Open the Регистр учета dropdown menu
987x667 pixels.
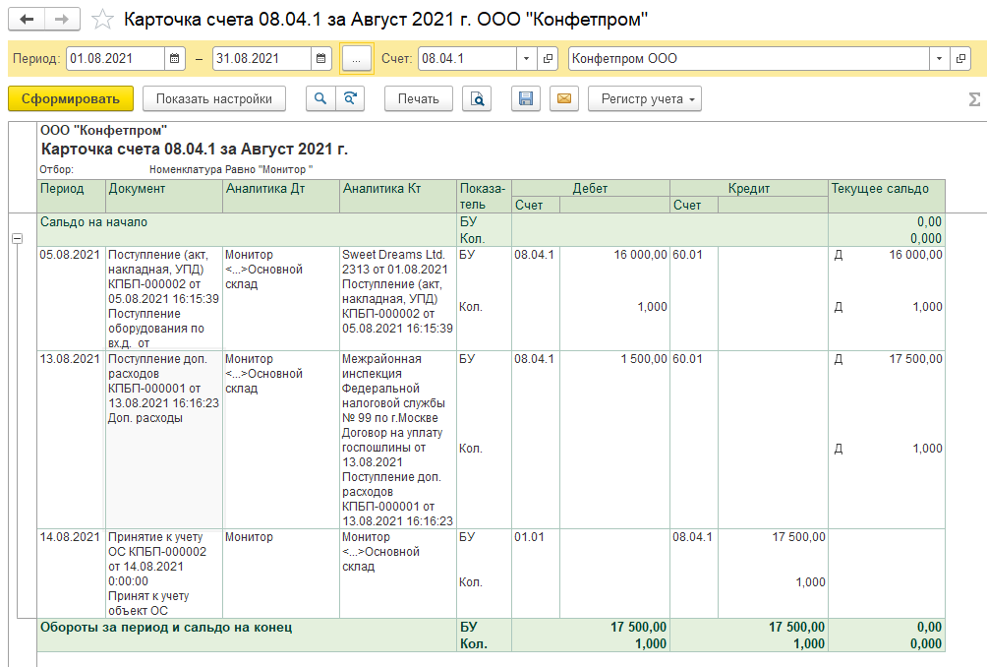pyautogui.click(x=644, y=98)
